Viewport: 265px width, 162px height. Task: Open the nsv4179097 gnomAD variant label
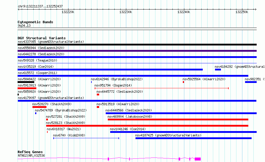51,98
